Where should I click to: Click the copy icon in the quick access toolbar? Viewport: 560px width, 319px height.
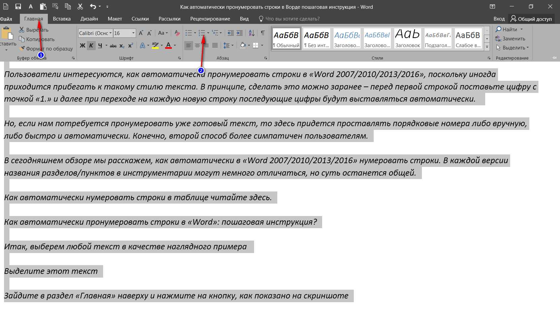tap(68, 6)
